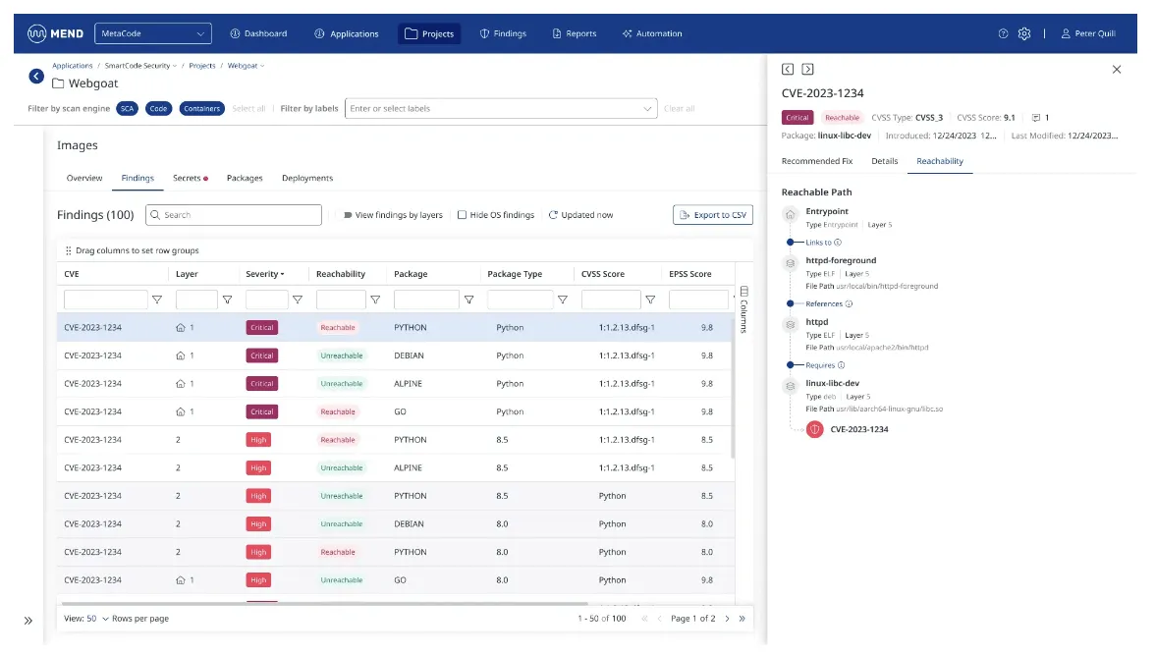Export findings to CSV

[x=713, y=215]
